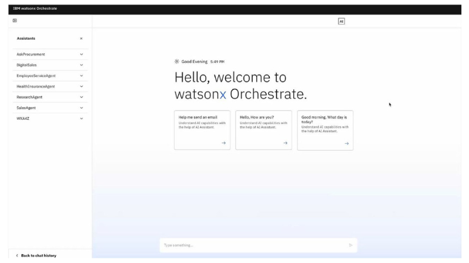
Task: Select ResearchAgent assistant label
Action: 29,97
